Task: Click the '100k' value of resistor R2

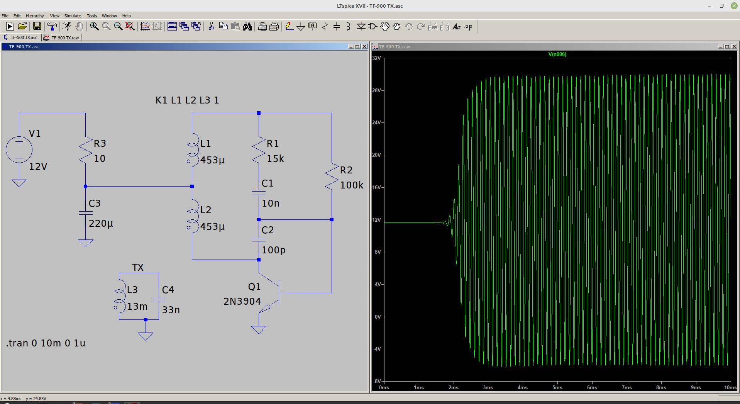Action: point(352,185)
